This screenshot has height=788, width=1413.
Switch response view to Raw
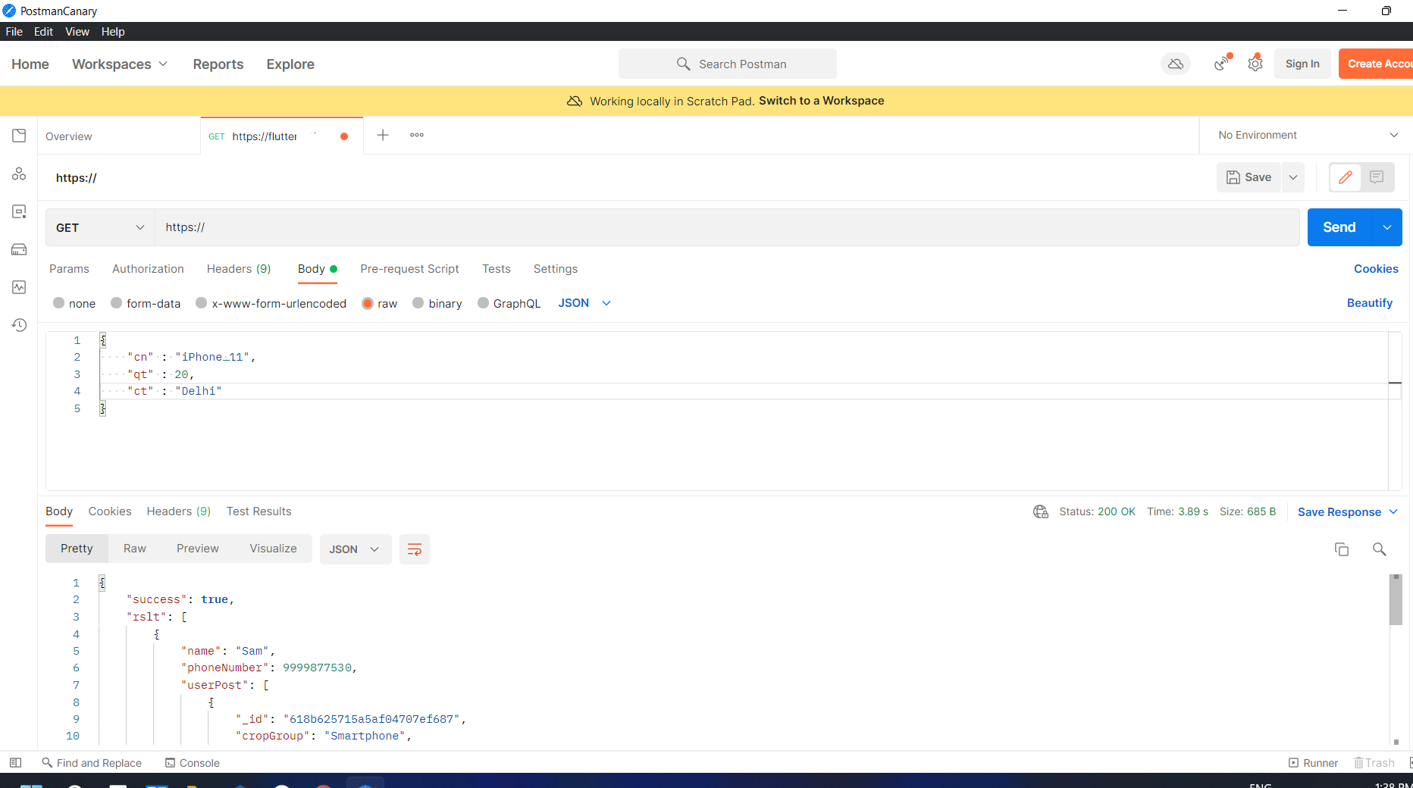[135, 549]
